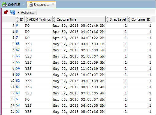Image resolution: width=156 pixels, height=115 pixels.
Task: Select capture time May 02, 2015 06:00:05 AM
Action: click(79, 105)
